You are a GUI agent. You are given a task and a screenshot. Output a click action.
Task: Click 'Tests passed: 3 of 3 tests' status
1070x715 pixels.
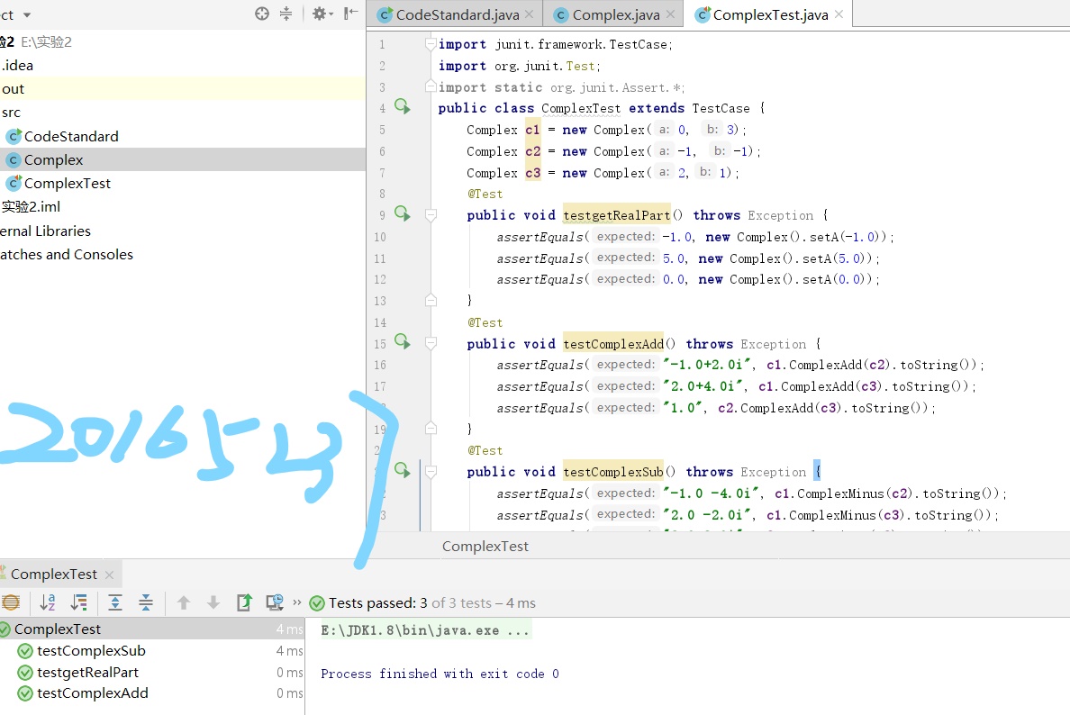pos(432,603)
